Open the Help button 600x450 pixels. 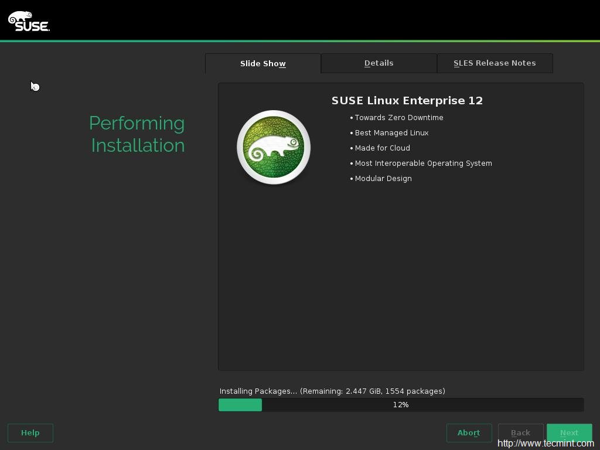[x=30, y=433]
